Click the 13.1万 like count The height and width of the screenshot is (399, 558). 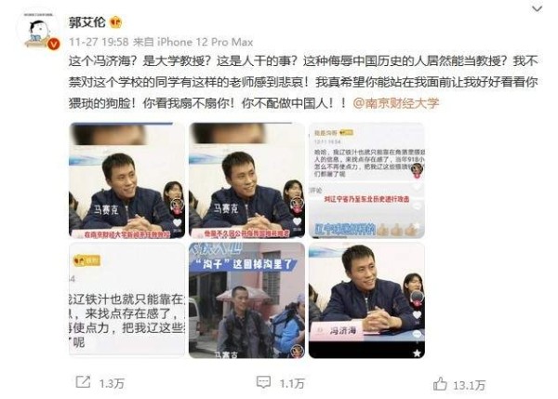(x=469, y=385)
